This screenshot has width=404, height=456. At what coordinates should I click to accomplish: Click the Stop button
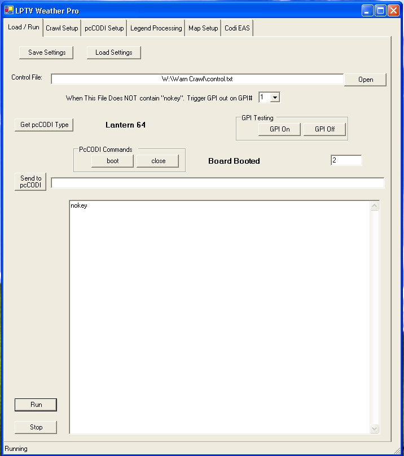36,428
